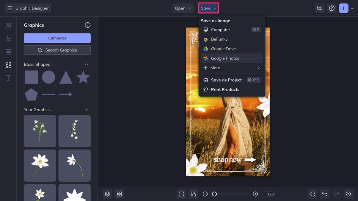Image resolution: width=358 pixels, height=201 pixels.
Task: Select the spiky white flower thumbnail at bottom
Action: point(74,193)
